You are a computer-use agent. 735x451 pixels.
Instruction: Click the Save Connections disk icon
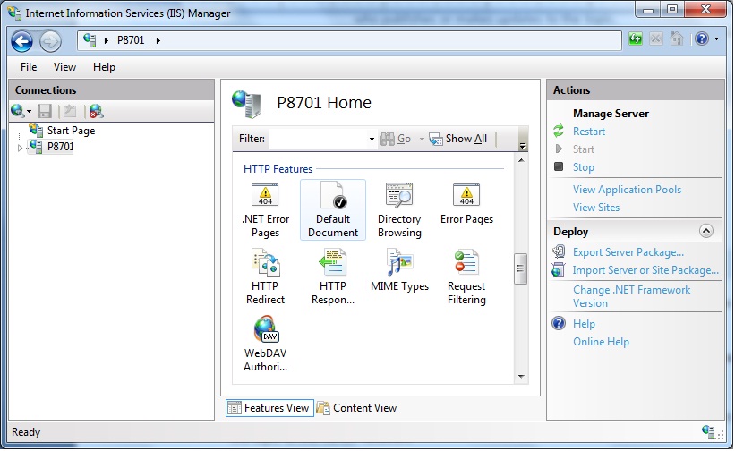coord(45,111)
